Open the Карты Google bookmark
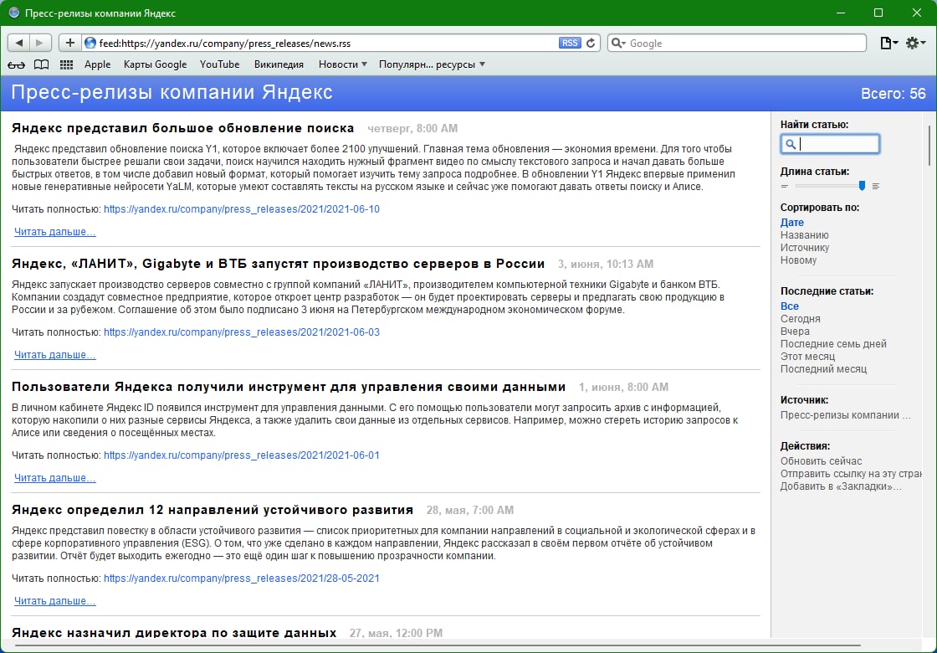This screenshot has height=653, width=937. click(x=156, y=64)
